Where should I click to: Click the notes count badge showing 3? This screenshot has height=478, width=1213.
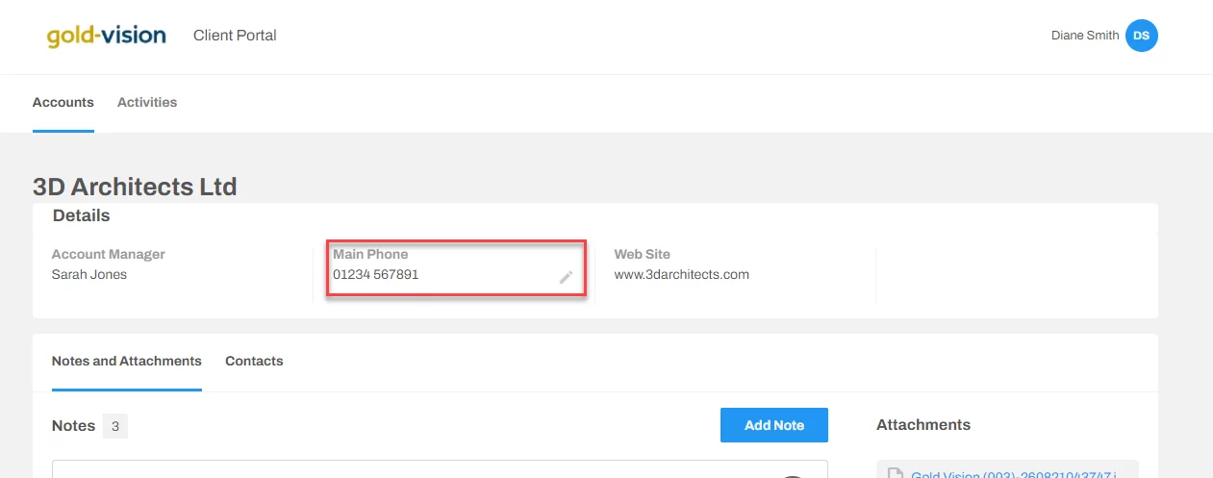tap(114, 426)
